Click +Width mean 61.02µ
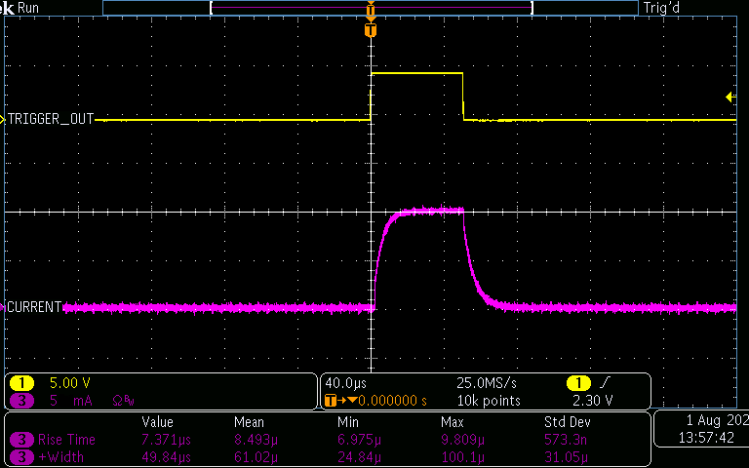This screenshot has width=749, height=468. (x=256, y=457)
